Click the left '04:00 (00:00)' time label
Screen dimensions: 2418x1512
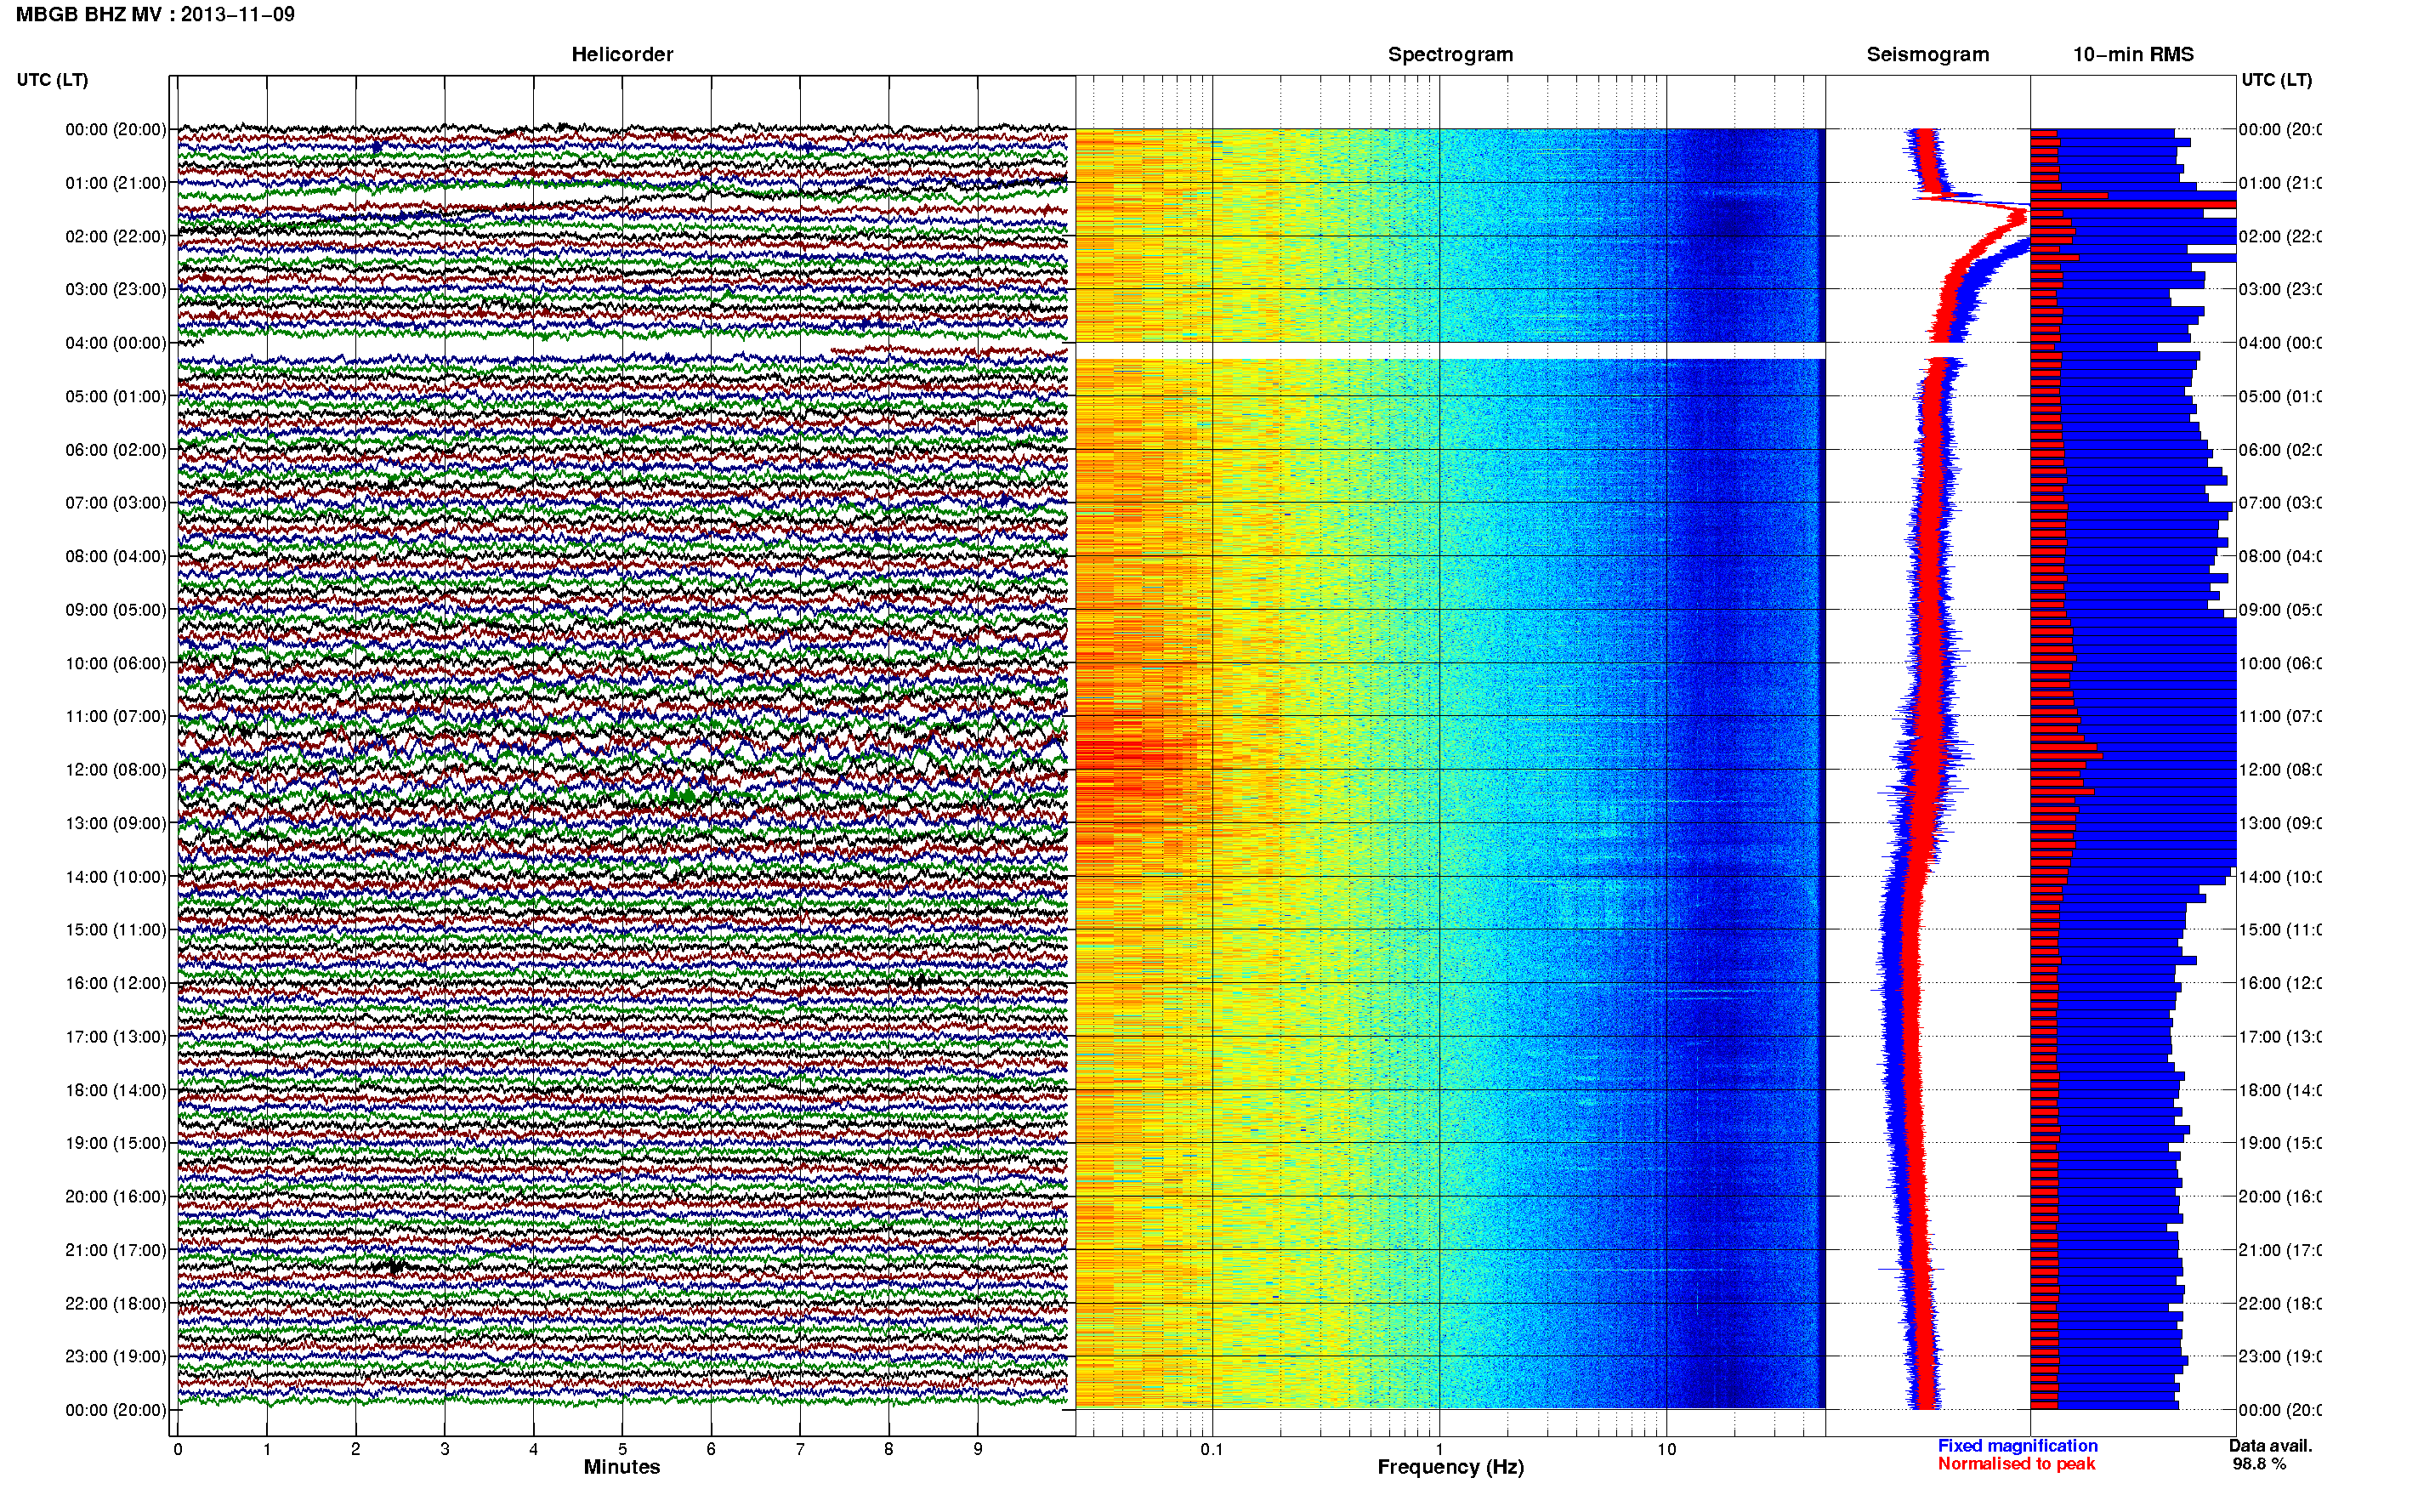pos(116,343)
